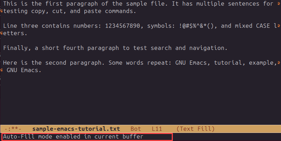The width and height of the screenshot is (281, 141).
Task: Click the wrap arrow before the final "GNU Emacs."
Action: click(1, 70)
